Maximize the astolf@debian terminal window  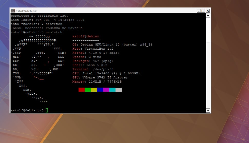click(x=203, y=11)
